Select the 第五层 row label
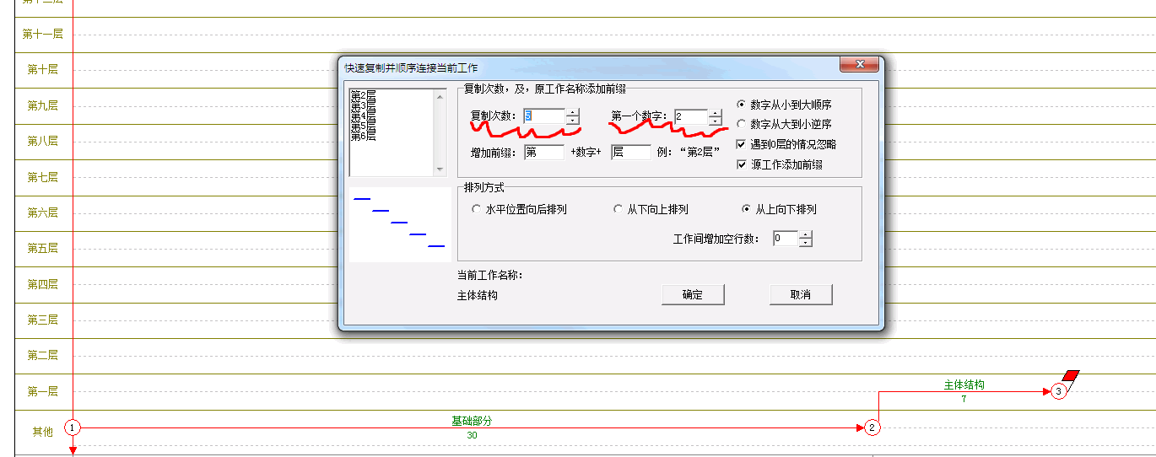Screen dimensions: 1156x457 pyautogui.click(x=42, y=248)
